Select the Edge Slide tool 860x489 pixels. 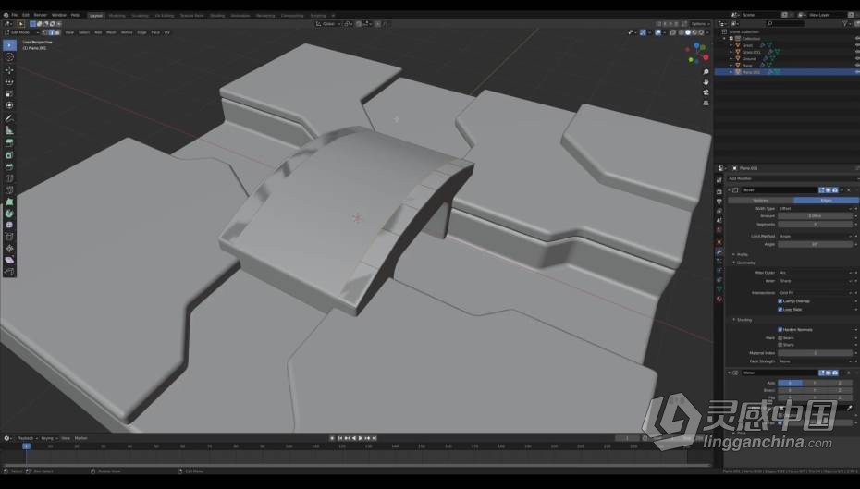click(x=9, y=237)
